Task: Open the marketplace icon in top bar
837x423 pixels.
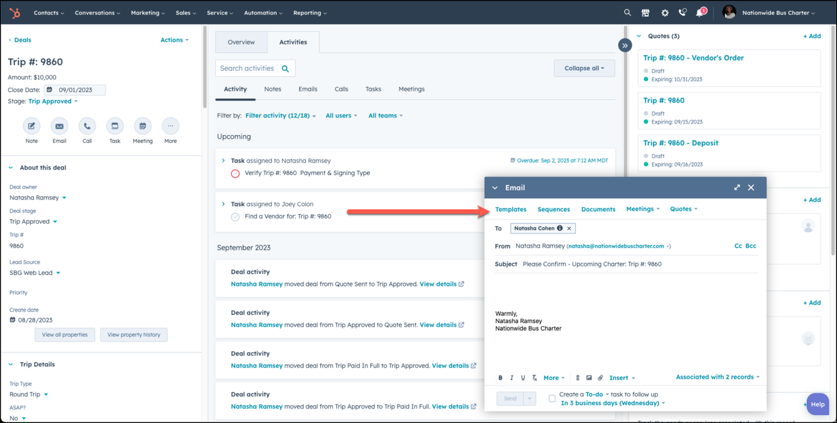Action: point(646,13)
